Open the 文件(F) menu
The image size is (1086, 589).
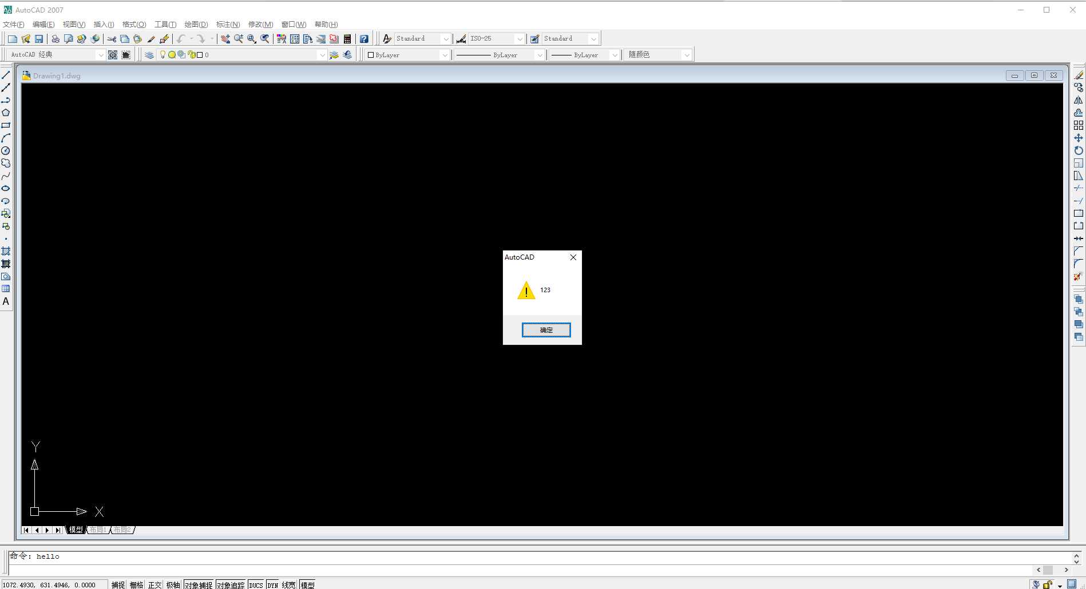point(14,24)
